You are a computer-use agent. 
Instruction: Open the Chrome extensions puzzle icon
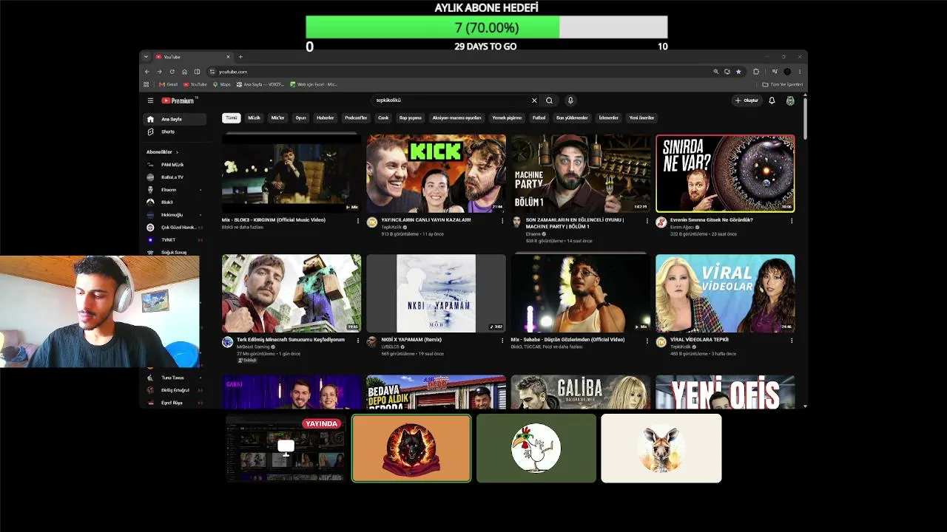756,72
